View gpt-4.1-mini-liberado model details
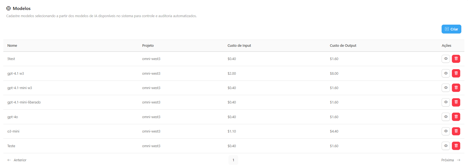 pos(445,102)
